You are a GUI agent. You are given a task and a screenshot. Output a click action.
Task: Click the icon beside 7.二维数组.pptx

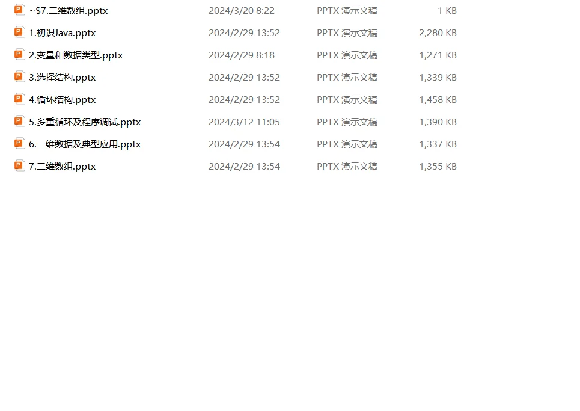(19, 165)
